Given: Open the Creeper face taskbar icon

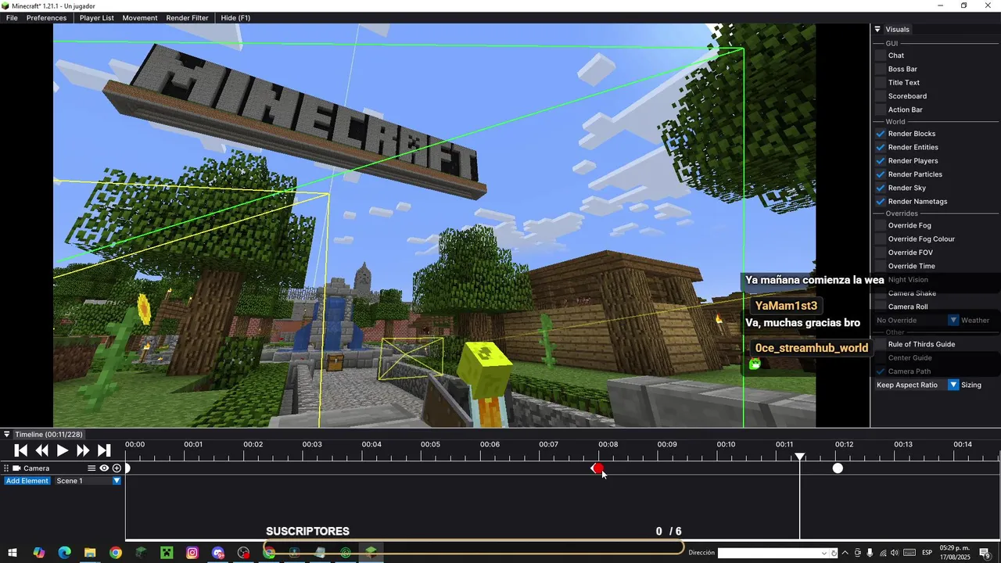Looking at the screenshot, I should pyautogui.click(x=167, y=553).
